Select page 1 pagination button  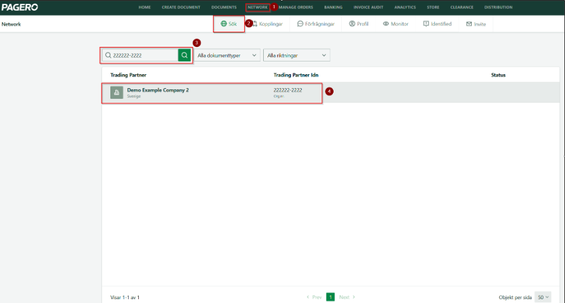pos(330,297)
